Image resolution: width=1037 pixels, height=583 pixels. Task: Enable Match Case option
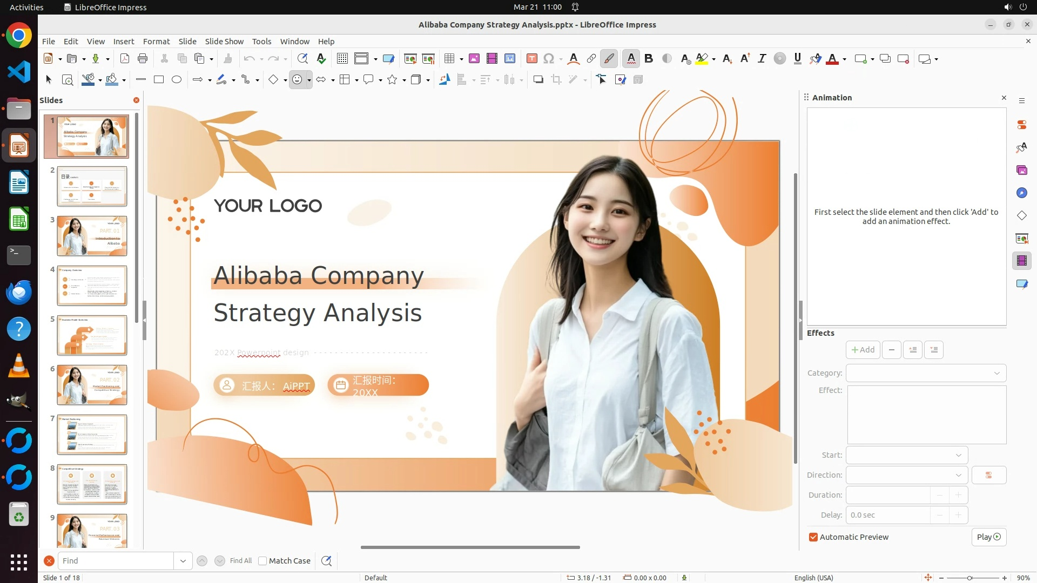262,561
